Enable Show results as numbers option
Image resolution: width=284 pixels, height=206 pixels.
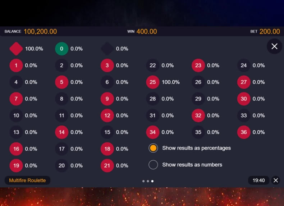tap(185, 165)
